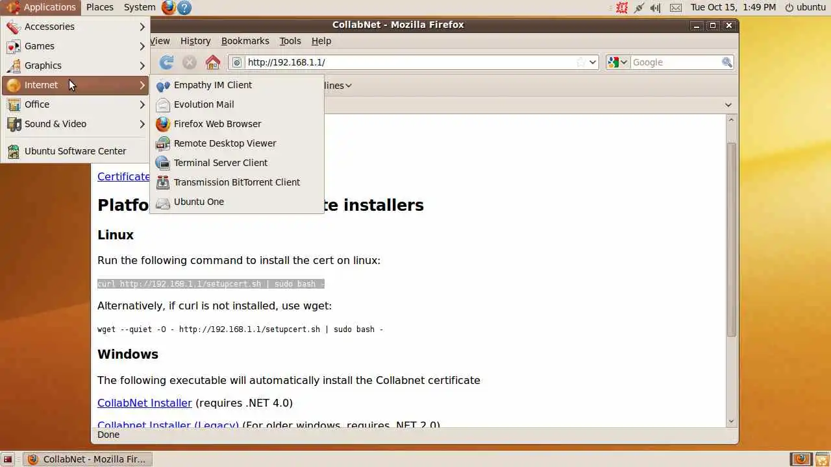Open the trash icon in bottom panel
Screen dimensions: 831x467
pos(822,459)
